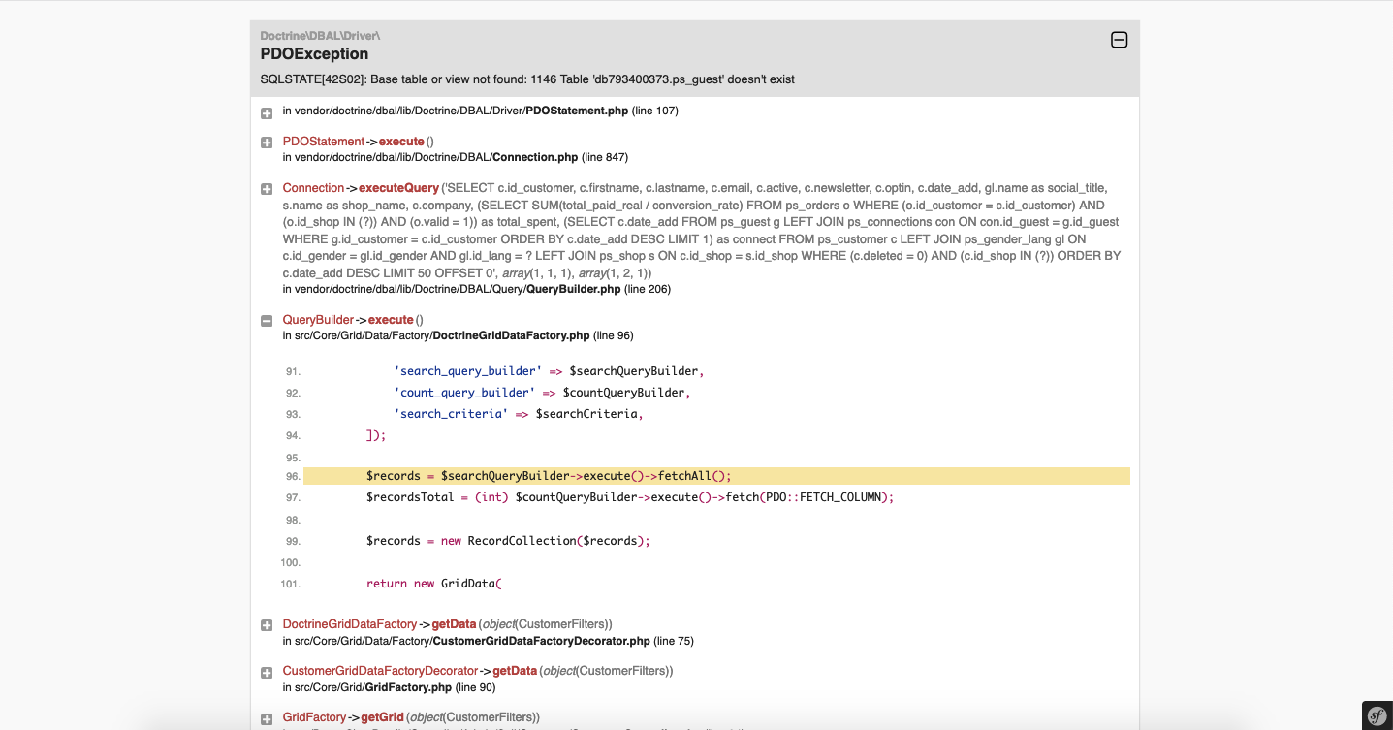Click the SQLSTATE error message text
Viewport: 1393px width, 730px height.
(527, 79)
